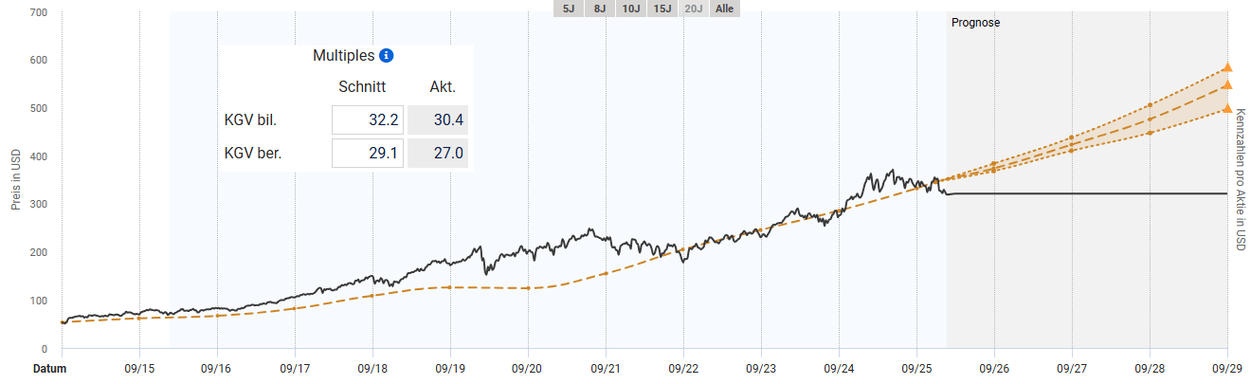Show all data with Alle tab
This screenshot has width=1251, height=384.
[x=725, y=9]
